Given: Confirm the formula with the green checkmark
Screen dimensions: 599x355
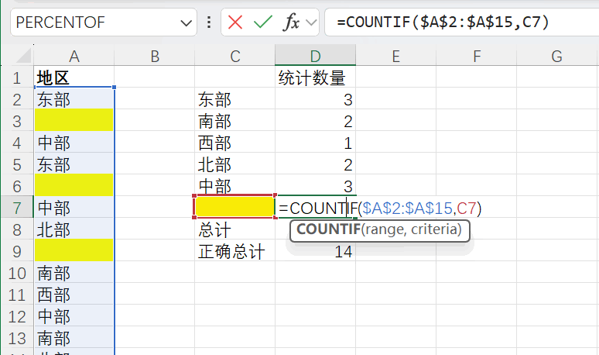Looking at the screenshot, I should [263, 22].
